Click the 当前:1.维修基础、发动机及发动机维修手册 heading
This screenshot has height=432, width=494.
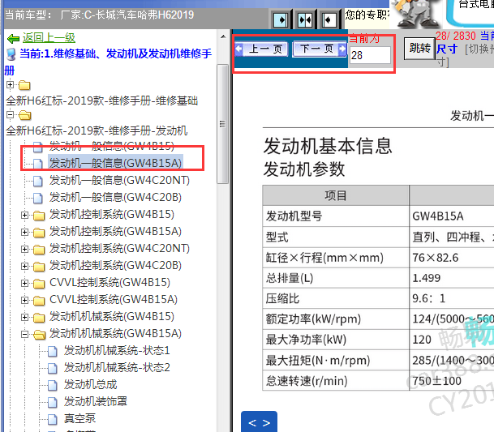click(108, 62)
